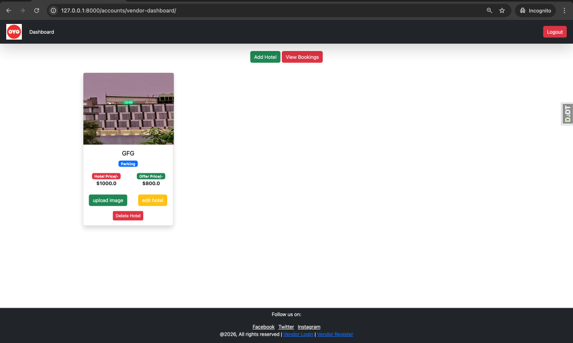Image resolution: width=573 pixels, height=343 pixels.
Task: Click upload image for GFG hotel
Action: click(x=108, y=200)
